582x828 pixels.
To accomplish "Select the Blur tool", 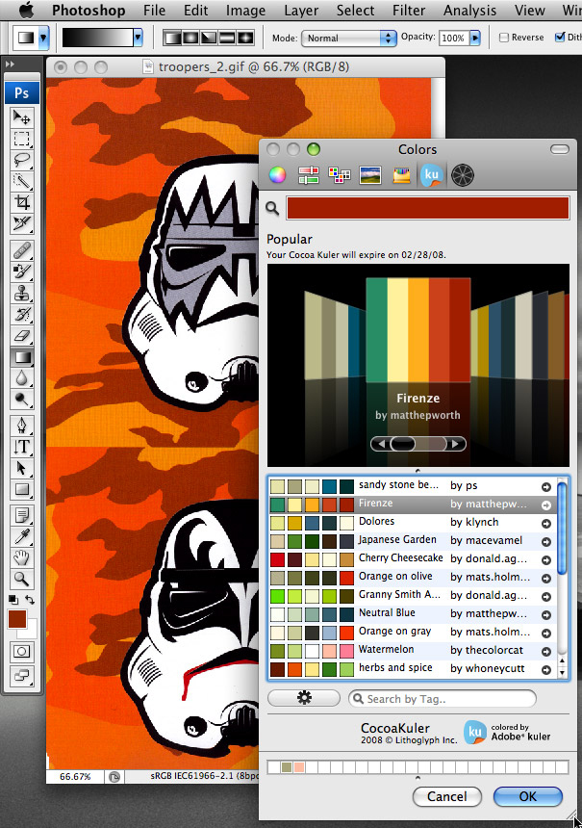I will coord(21,378).
